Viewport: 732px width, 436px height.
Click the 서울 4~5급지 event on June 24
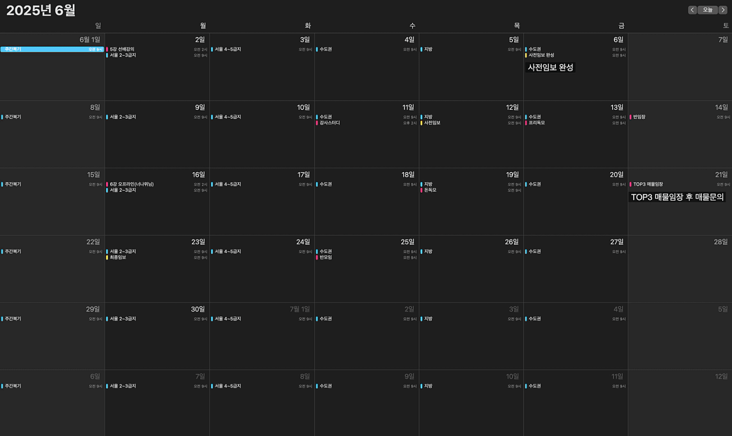[227, 251]
